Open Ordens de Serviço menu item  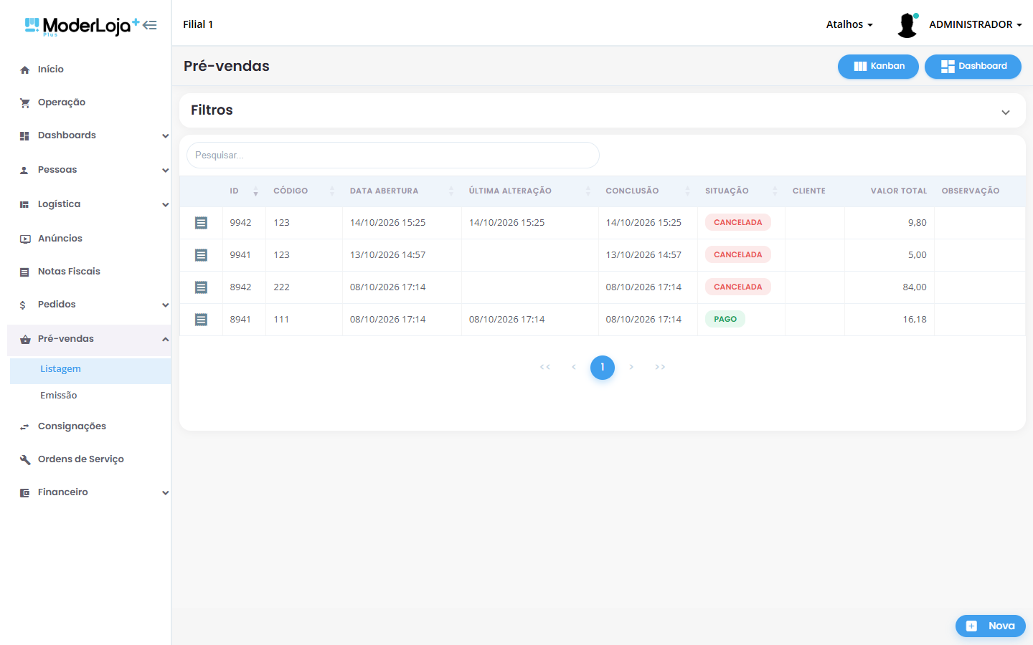81,459
